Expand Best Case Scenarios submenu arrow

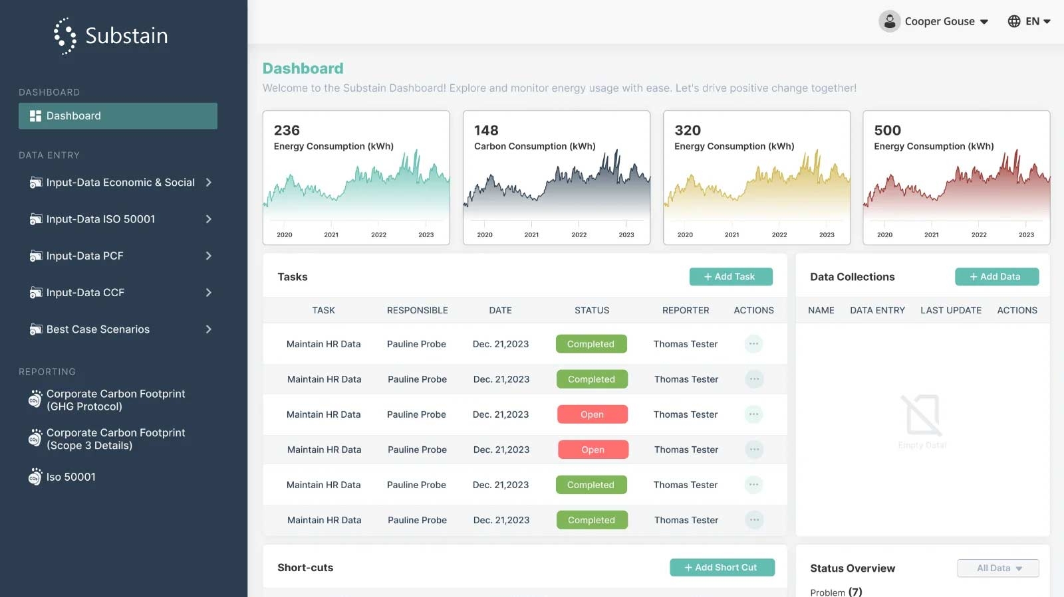coord(209,329)
